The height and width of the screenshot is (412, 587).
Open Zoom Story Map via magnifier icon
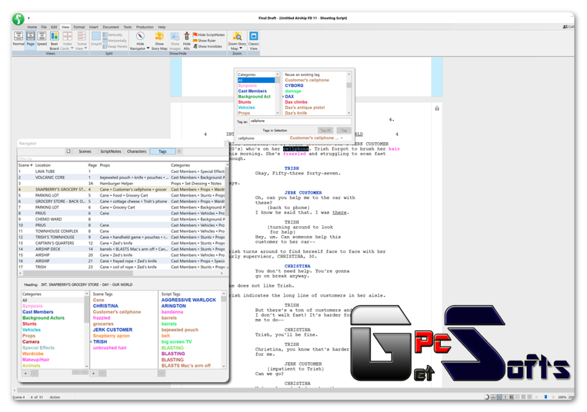point(237,36)
